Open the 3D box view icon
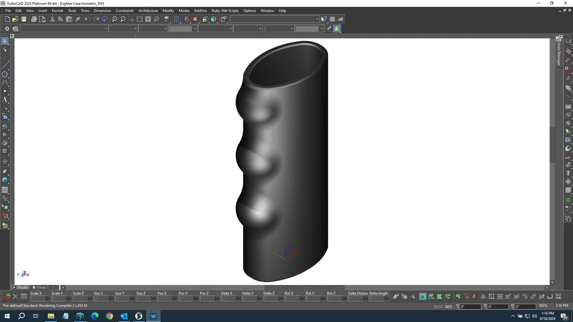The height and width of the screenshot is (322, 573). pos(213,19)
